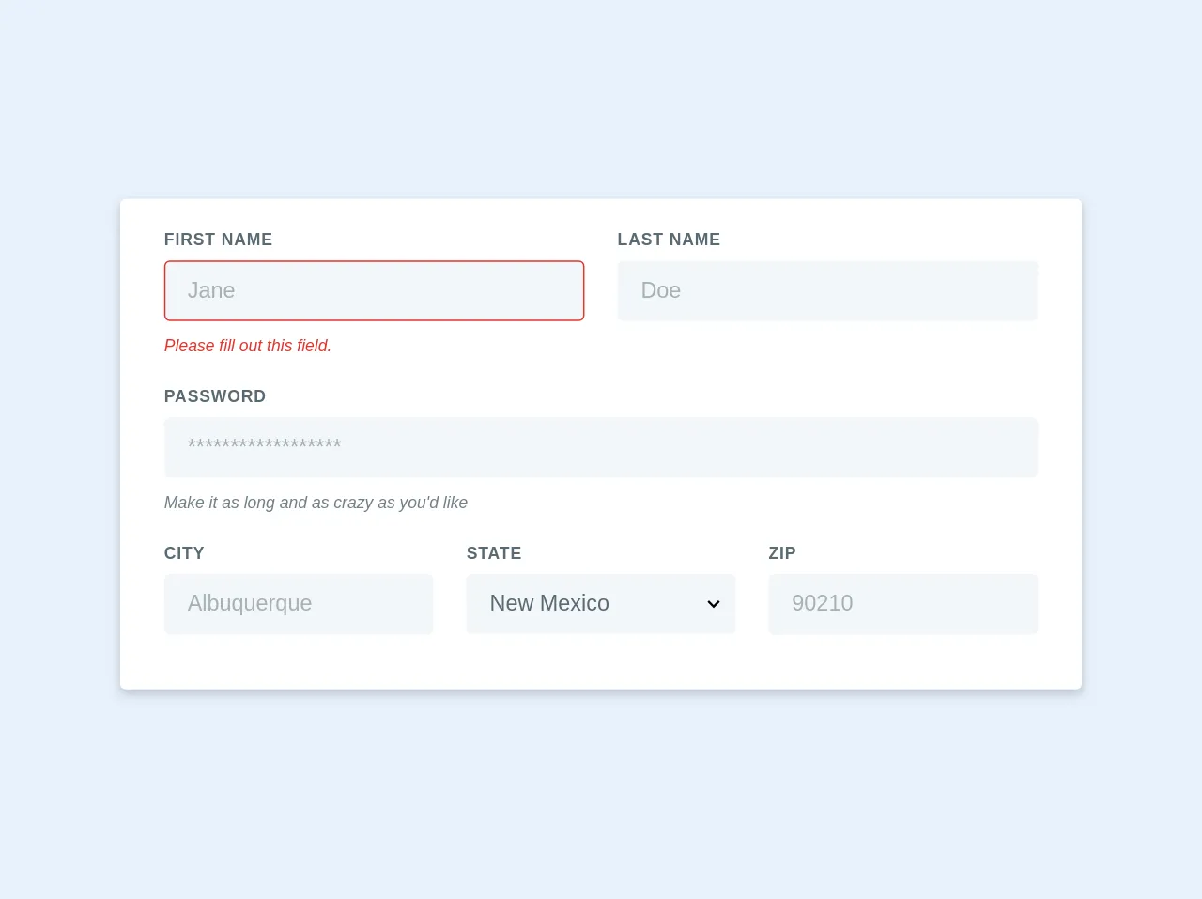Click the STATE label above dropdown
Image resolution: width=1202 pixels, height=899 pixels.
pyautogui.click(x=494, y=553)
